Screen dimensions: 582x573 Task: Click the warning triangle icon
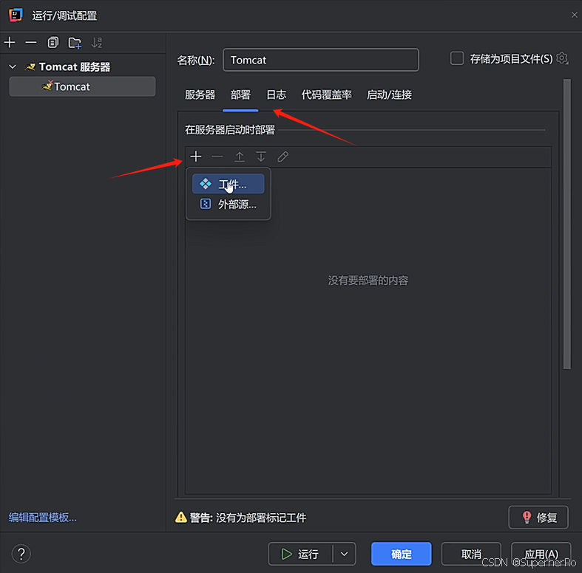tap(181, 517)
